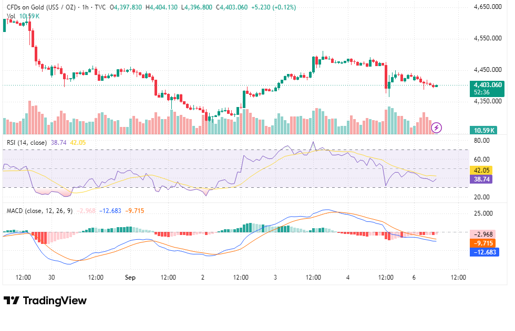Click the purple 38.74 RSI value tag
515x331 pixels.
(x=481, y=179)
